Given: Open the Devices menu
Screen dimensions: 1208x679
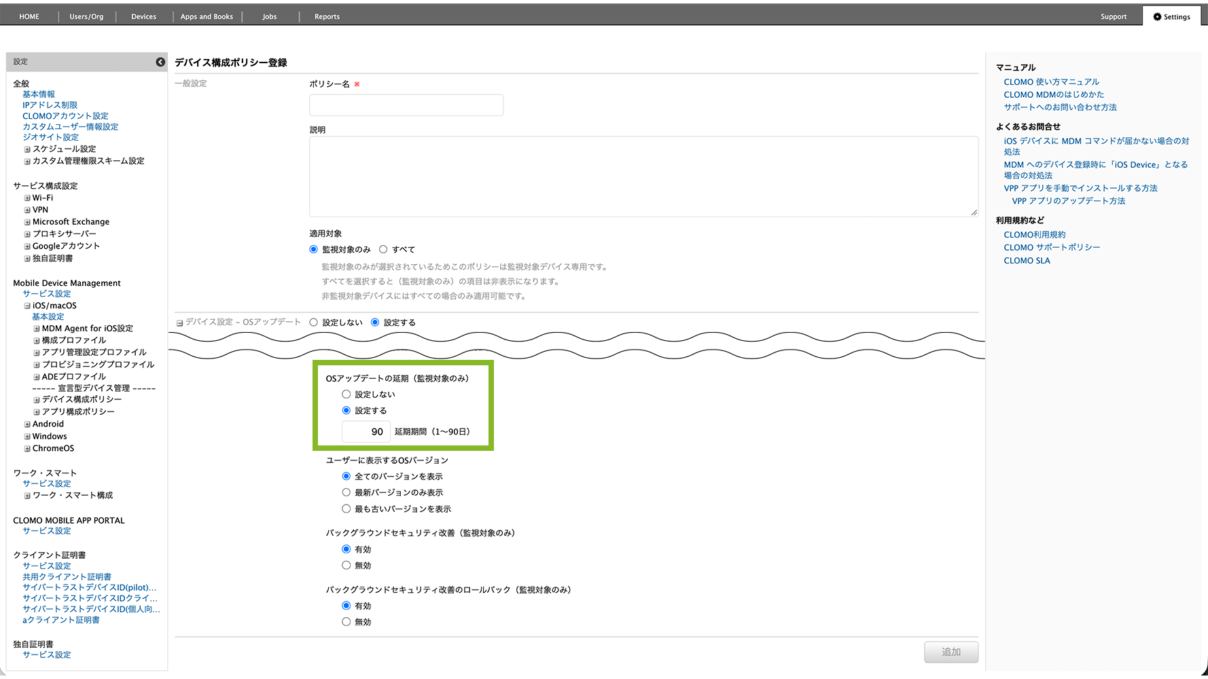Looking at the screenshot, I should click(143, 17).
